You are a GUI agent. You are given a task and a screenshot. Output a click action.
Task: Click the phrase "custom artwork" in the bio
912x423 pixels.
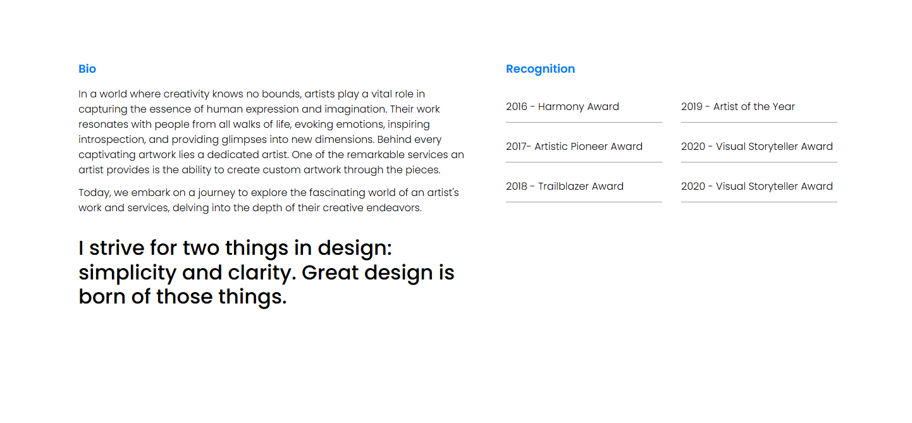coord(307,170)
